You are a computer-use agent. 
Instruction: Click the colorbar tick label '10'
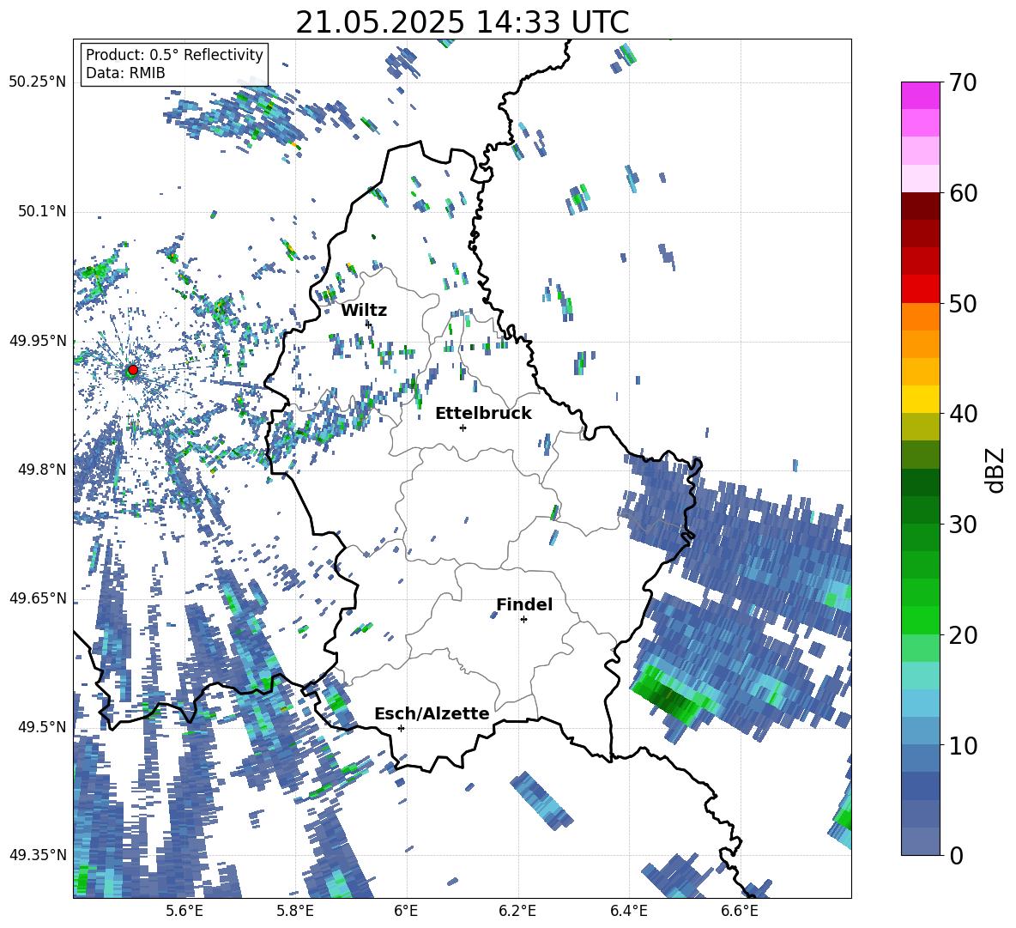tap(962, 745)
